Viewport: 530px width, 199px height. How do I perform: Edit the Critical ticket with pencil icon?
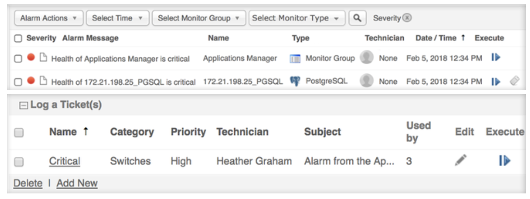(461, 160)
